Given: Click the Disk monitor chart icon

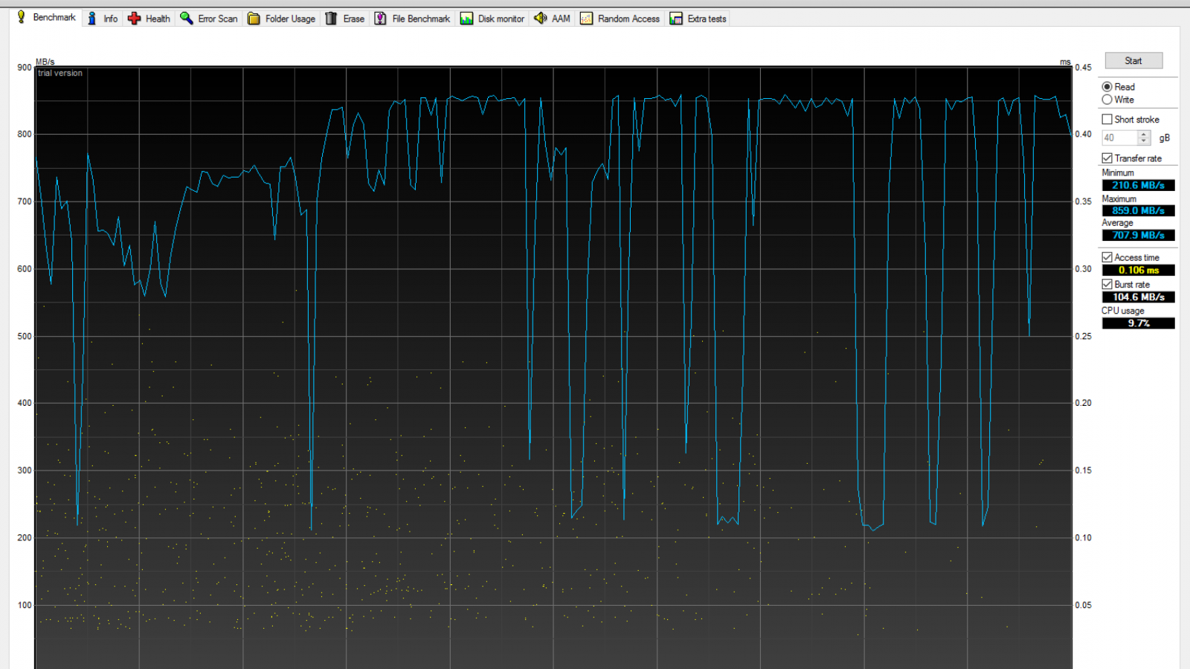Looking at the screenshot, I should tap(466, 19).
